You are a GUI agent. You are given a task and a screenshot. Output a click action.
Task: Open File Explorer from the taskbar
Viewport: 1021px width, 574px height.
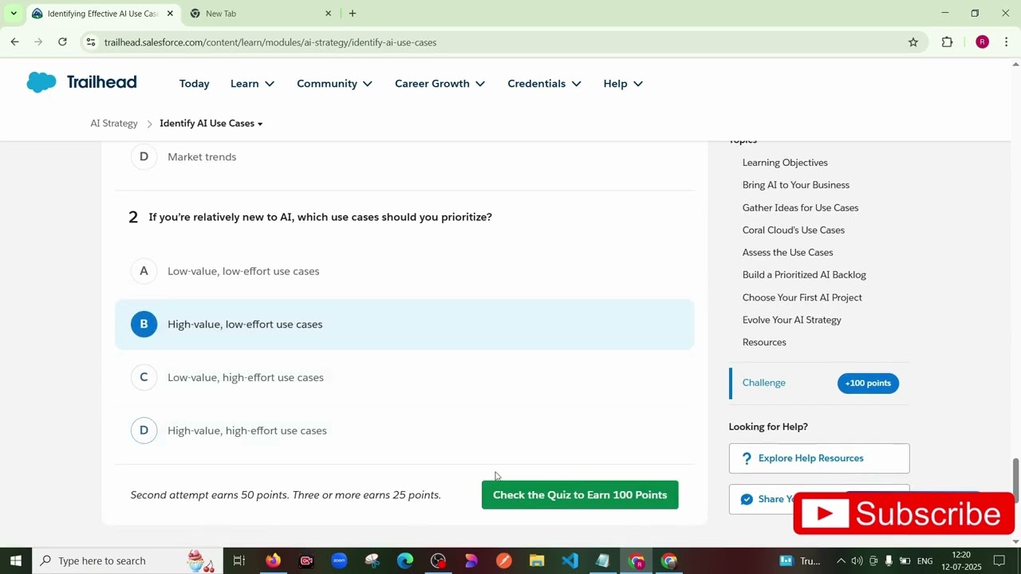click(537, 561)
